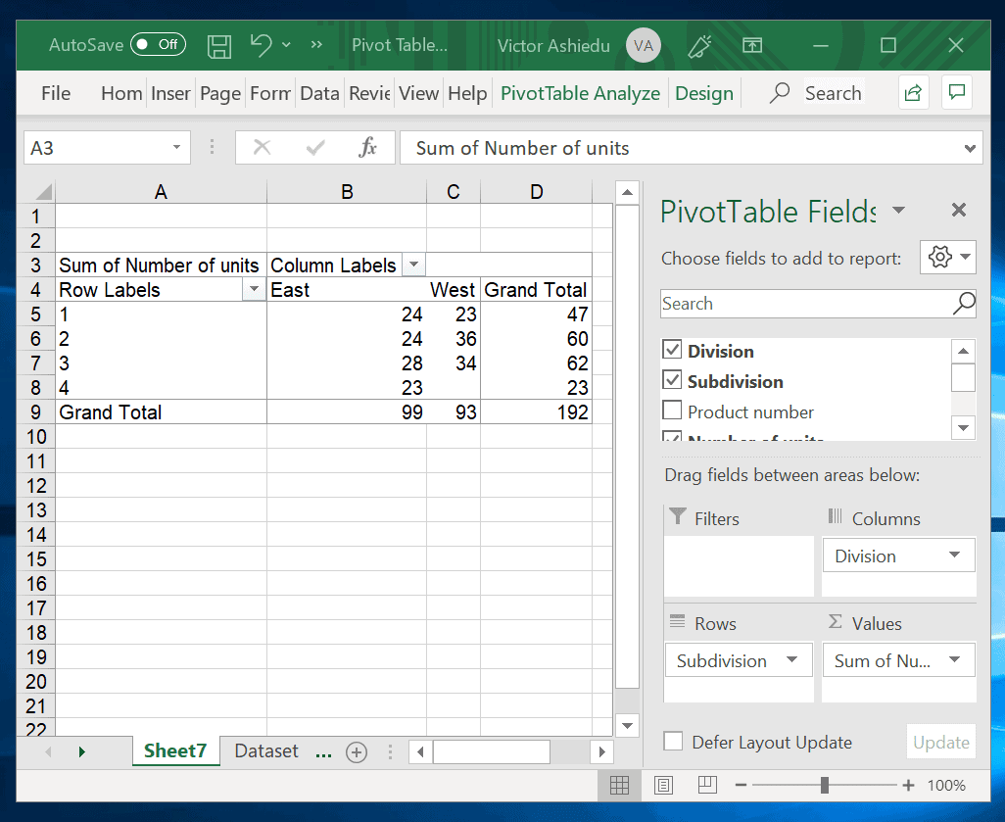The height and width of the screenshot is (822, 1005).
Task: Close the PivotTable Fields pane
Action: pos(958,211)
